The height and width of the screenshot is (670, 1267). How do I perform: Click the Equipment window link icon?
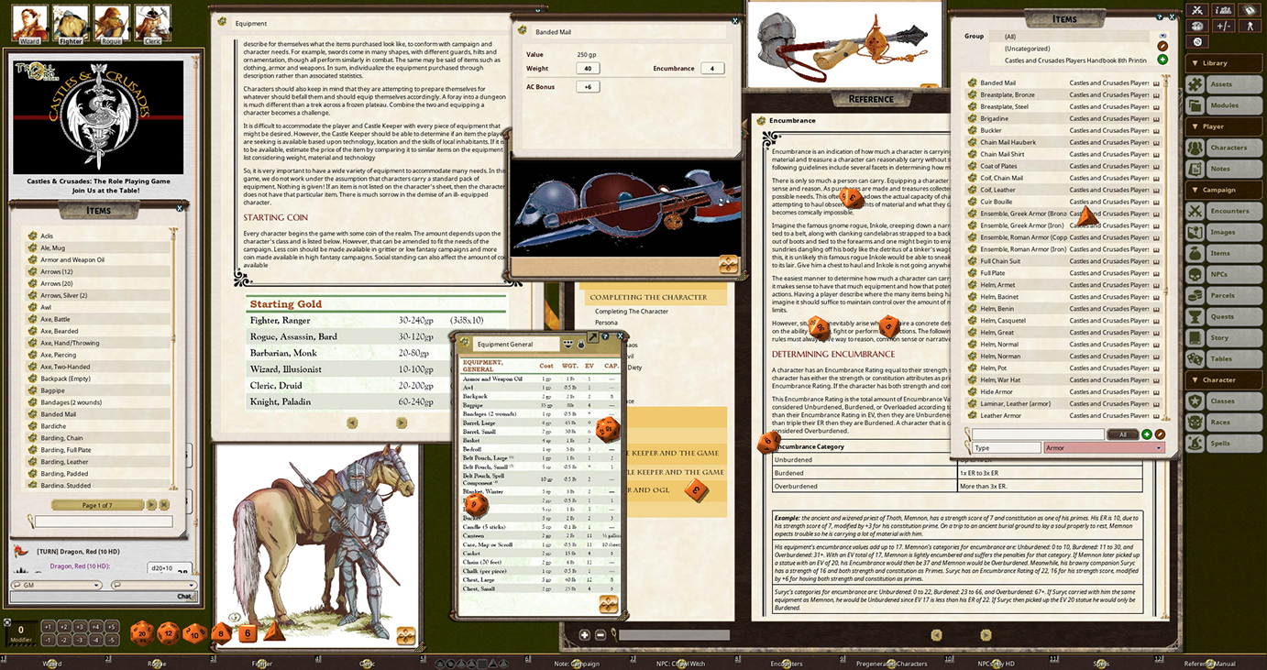coord(223,22)
